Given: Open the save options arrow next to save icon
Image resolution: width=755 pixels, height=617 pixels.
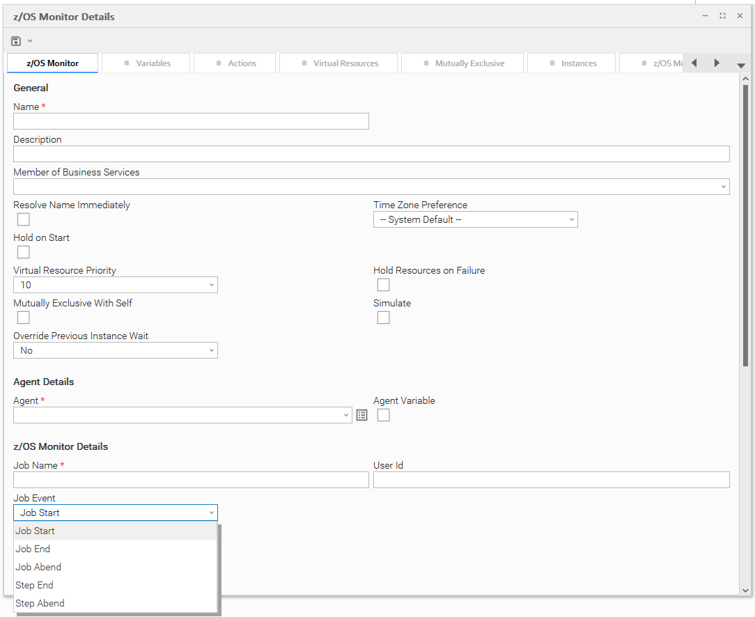Looking at the screenshot, I should (x=30, y=41).
